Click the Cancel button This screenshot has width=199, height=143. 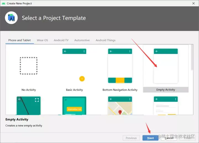(x=169, y=138)
